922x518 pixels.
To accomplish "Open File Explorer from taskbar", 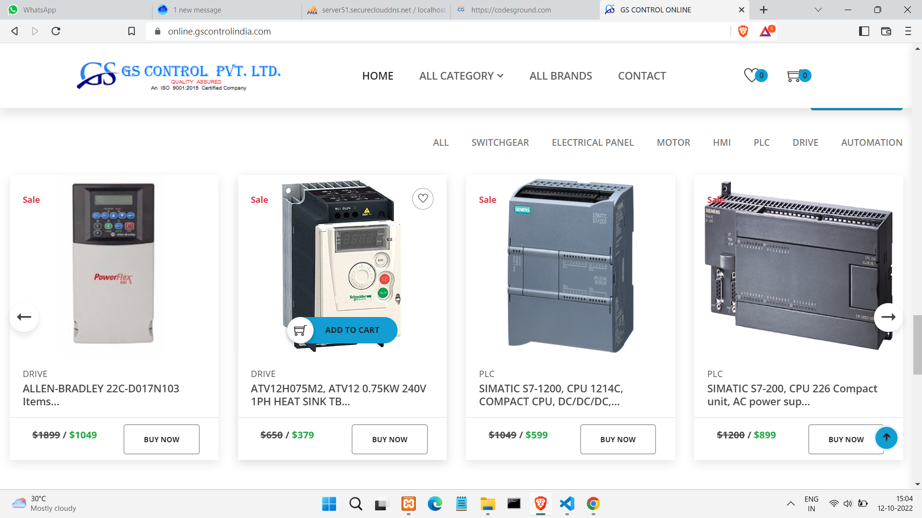I will (488, 504).
